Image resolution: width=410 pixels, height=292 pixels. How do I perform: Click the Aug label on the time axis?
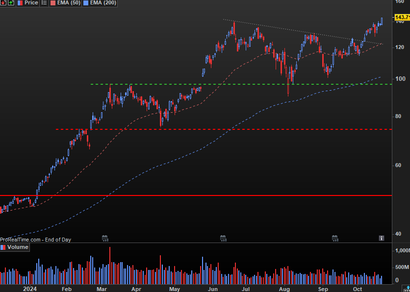point(284,289)
